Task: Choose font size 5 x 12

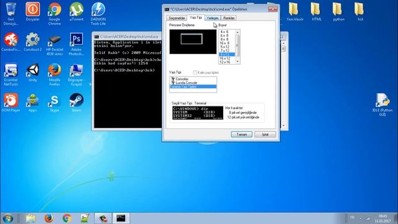Action: [224, 47]
